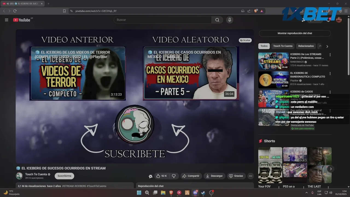Open Windows Start menu
Screen dimensions: 350x197
pos(139,193)
